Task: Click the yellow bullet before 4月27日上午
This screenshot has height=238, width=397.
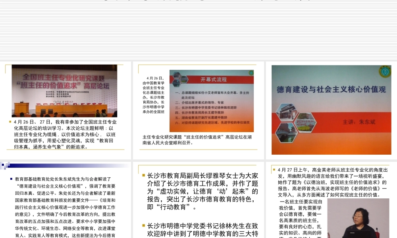Action: (x=274, y=170)
